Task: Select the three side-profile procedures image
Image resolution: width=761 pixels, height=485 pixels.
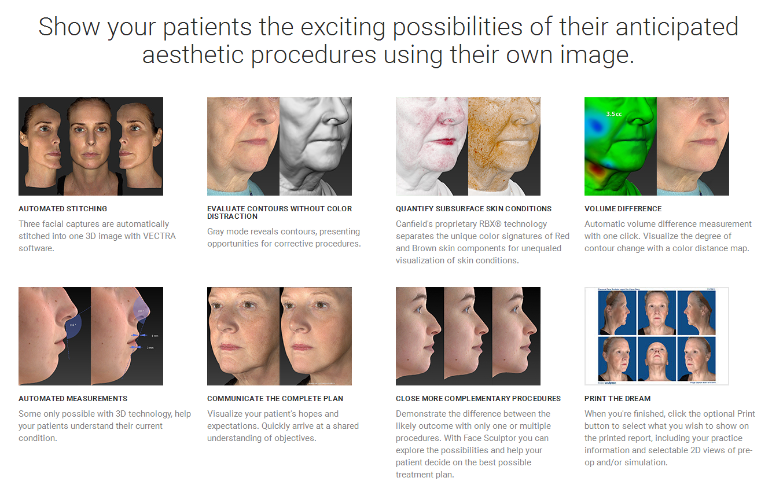Action: [x=468, y=336]
